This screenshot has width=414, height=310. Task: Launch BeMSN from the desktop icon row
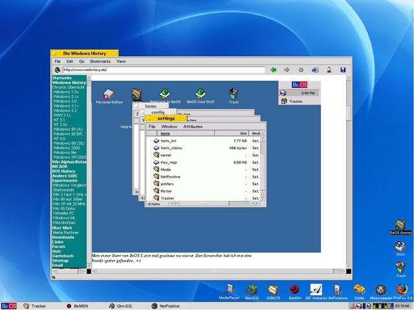[x=294, y=291]
